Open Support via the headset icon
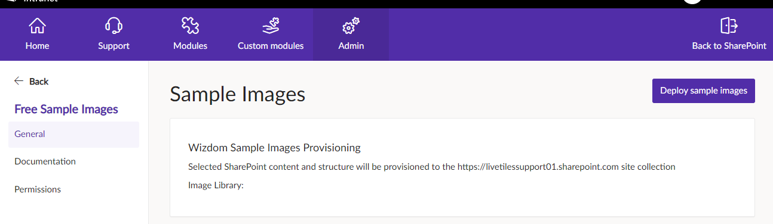This screenshot has width=773, height=224. 114,26
